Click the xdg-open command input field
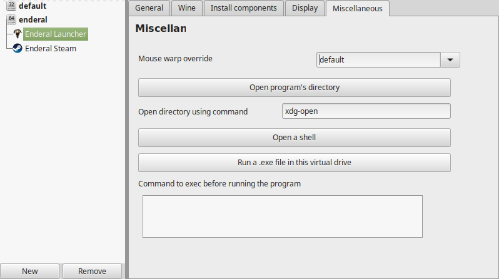The width and height of the screenshot is (499, 279). click(x=366, y=111)
